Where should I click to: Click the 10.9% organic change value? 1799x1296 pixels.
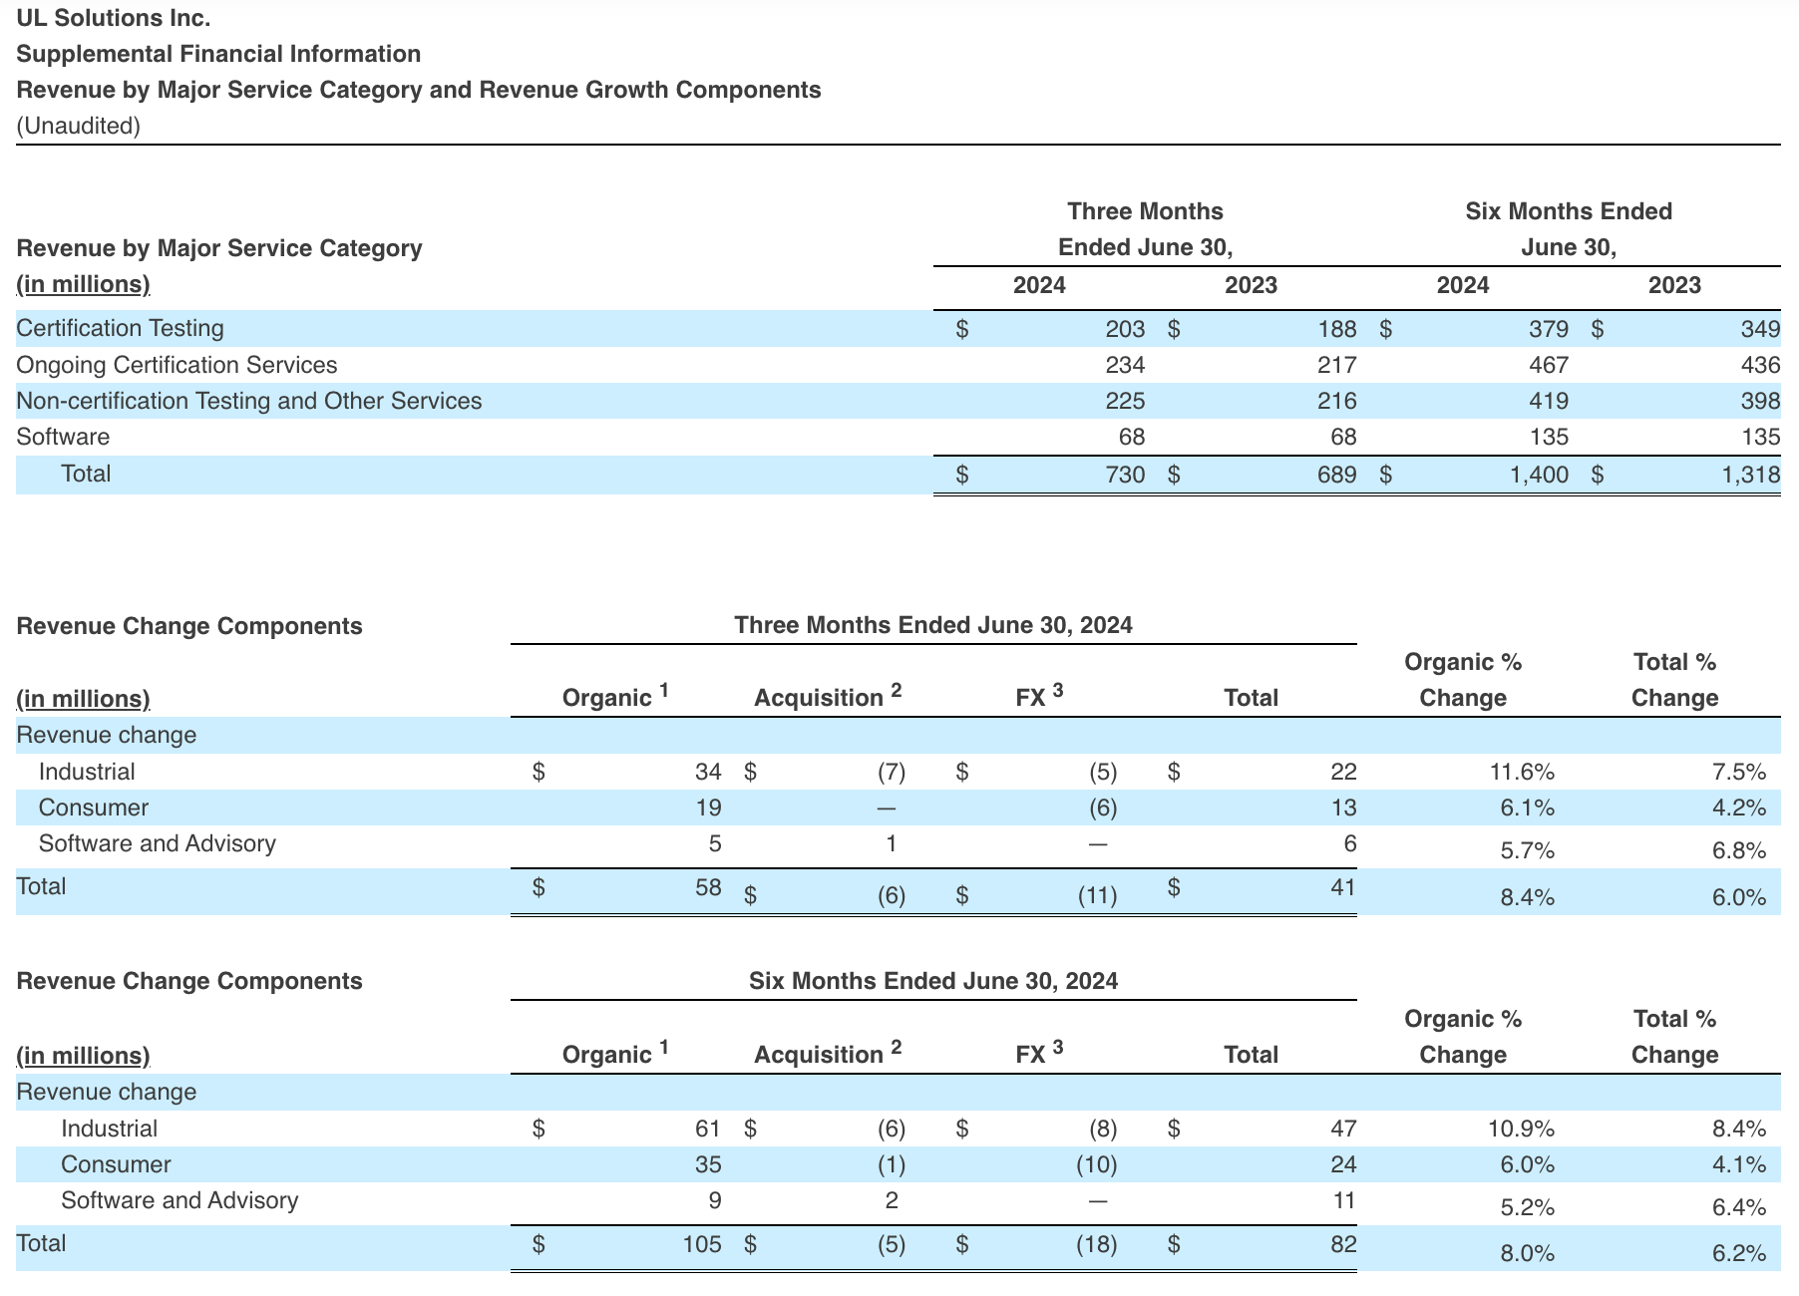coord(1522,1129)
